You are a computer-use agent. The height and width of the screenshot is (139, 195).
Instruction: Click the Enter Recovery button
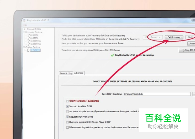(x=153, y=37)
